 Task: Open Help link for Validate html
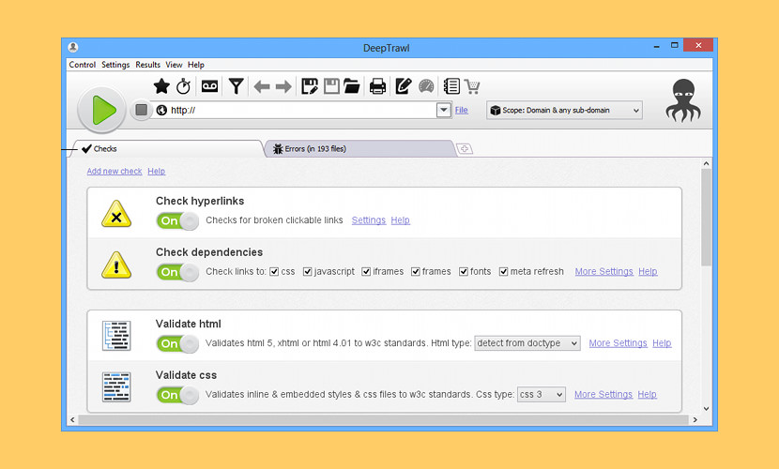662,343
